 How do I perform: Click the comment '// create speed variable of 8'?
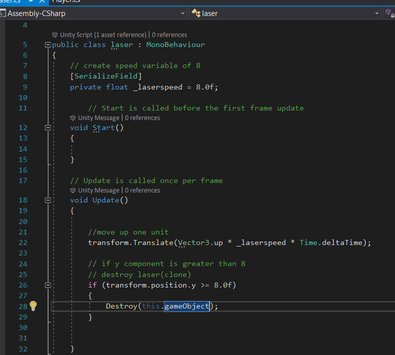pyautogui.click(x=135, y=66)
